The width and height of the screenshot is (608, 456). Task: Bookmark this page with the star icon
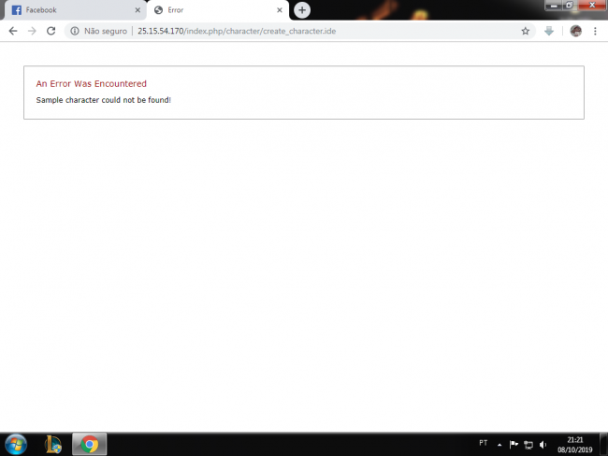pos(526,31)
